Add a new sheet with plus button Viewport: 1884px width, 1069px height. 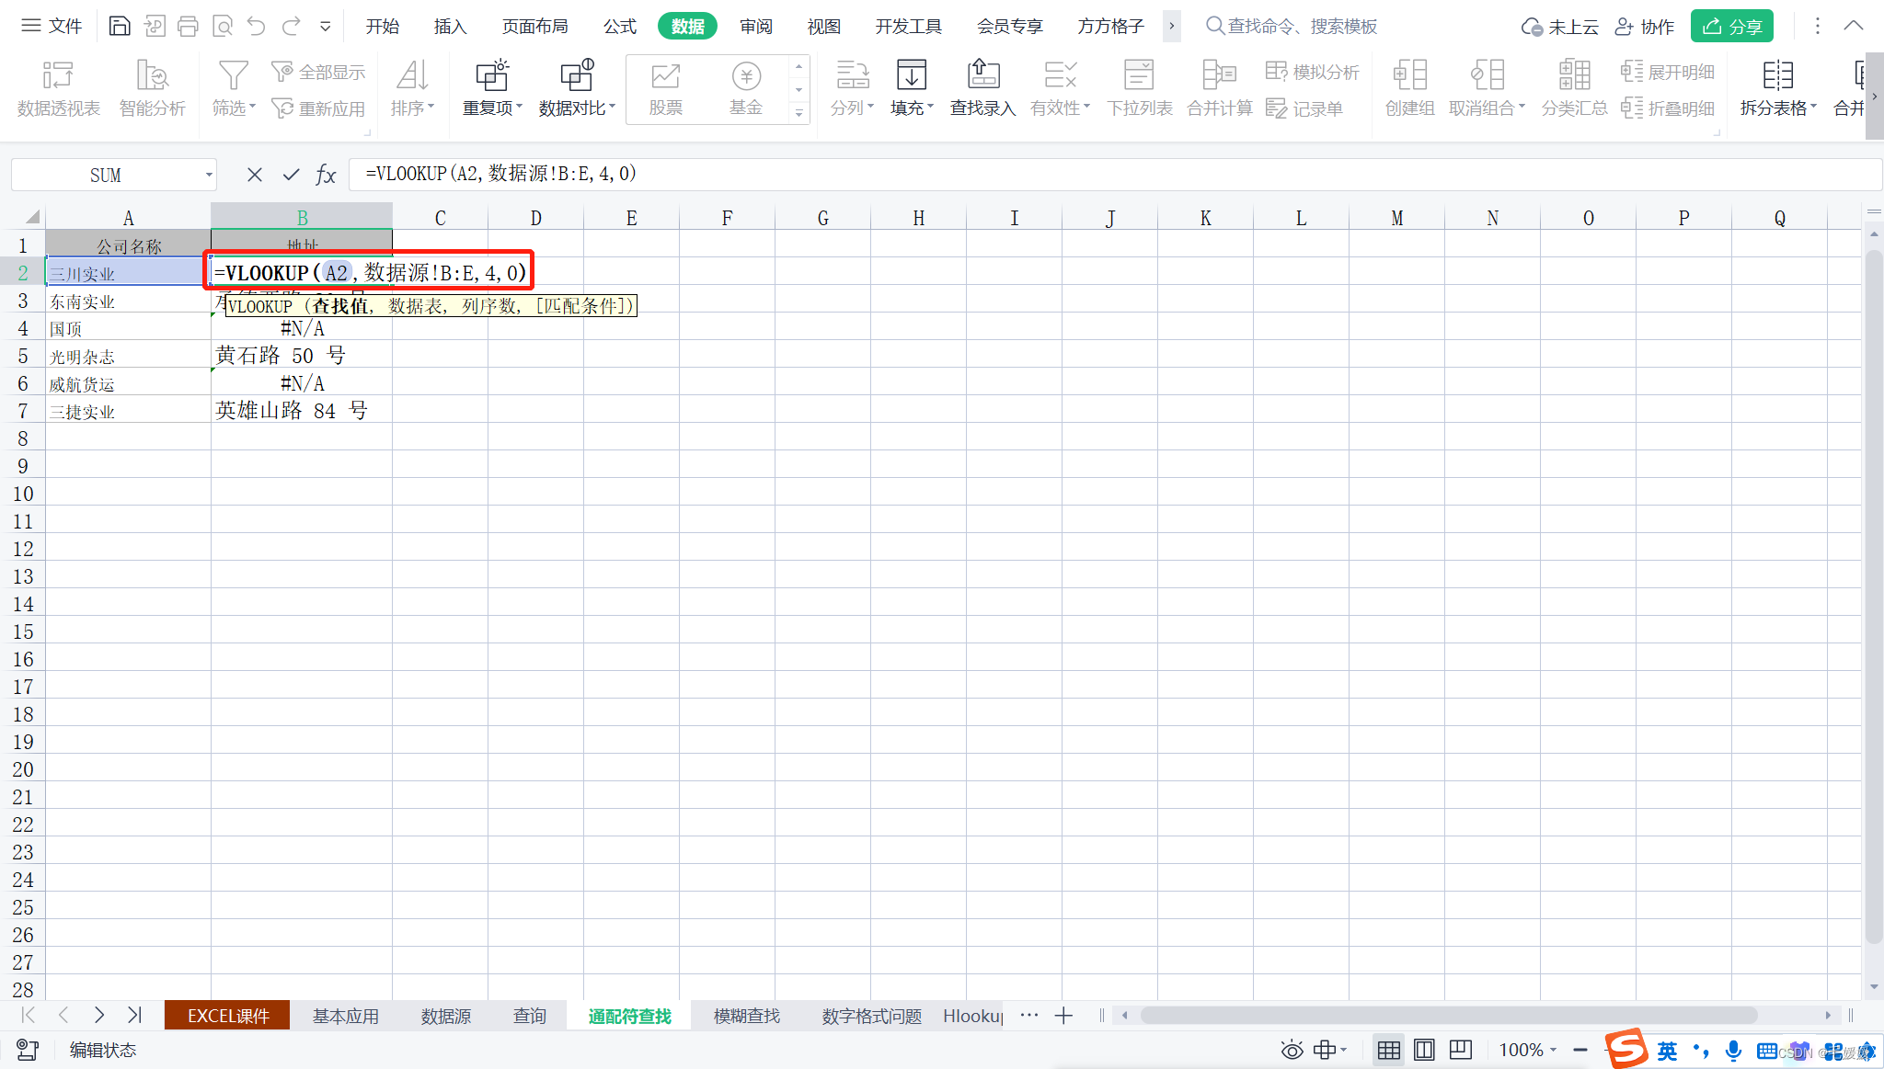pyautogui.click(x=1063, y=1016)
